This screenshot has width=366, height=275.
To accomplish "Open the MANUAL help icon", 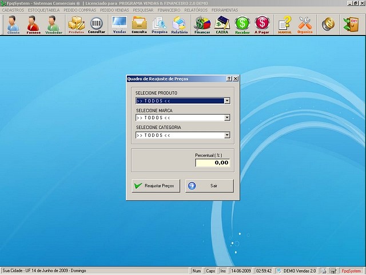I will click(x=285, y=25).
